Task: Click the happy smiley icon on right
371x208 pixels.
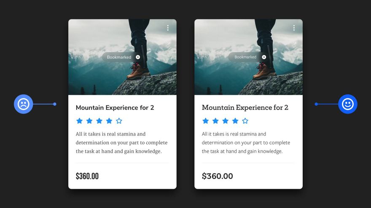Action: [x=347, y=104]
